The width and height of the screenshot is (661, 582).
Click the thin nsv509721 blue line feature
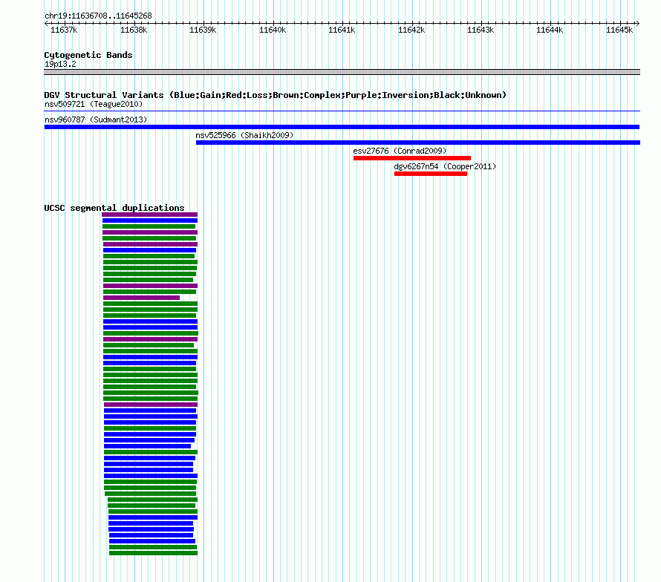point(342,111)
